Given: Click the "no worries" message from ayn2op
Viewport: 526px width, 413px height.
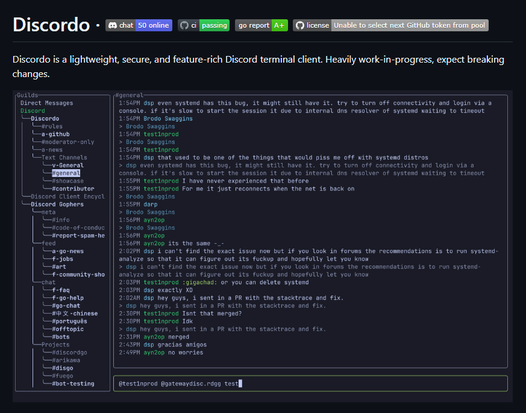Looking at the screenshot, I should pos(161,352).
